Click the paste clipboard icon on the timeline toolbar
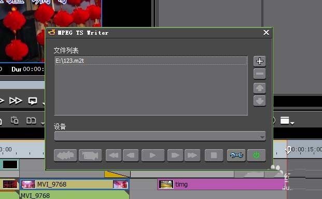Viewport: 322px width, 199px height. (x=15, y=120)
